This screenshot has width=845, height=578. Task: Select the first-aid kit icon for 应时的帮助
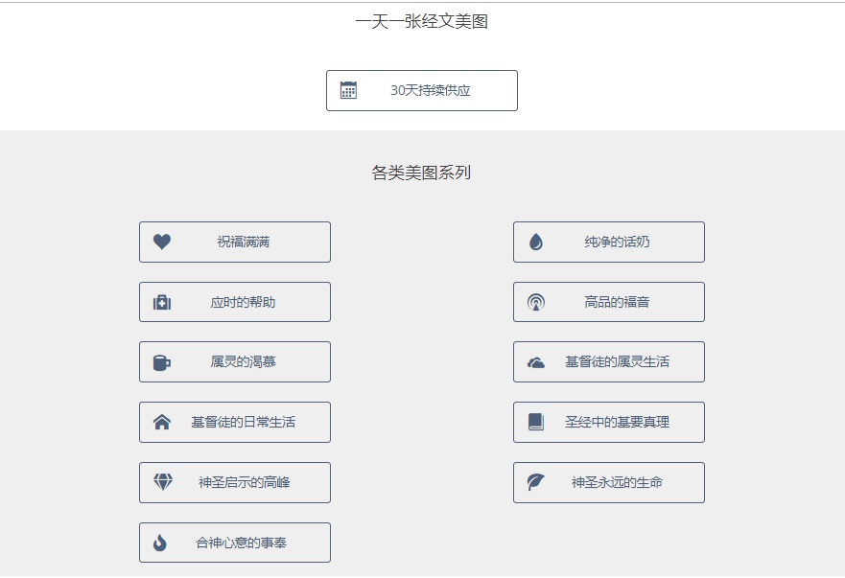(x=162, y=302)
